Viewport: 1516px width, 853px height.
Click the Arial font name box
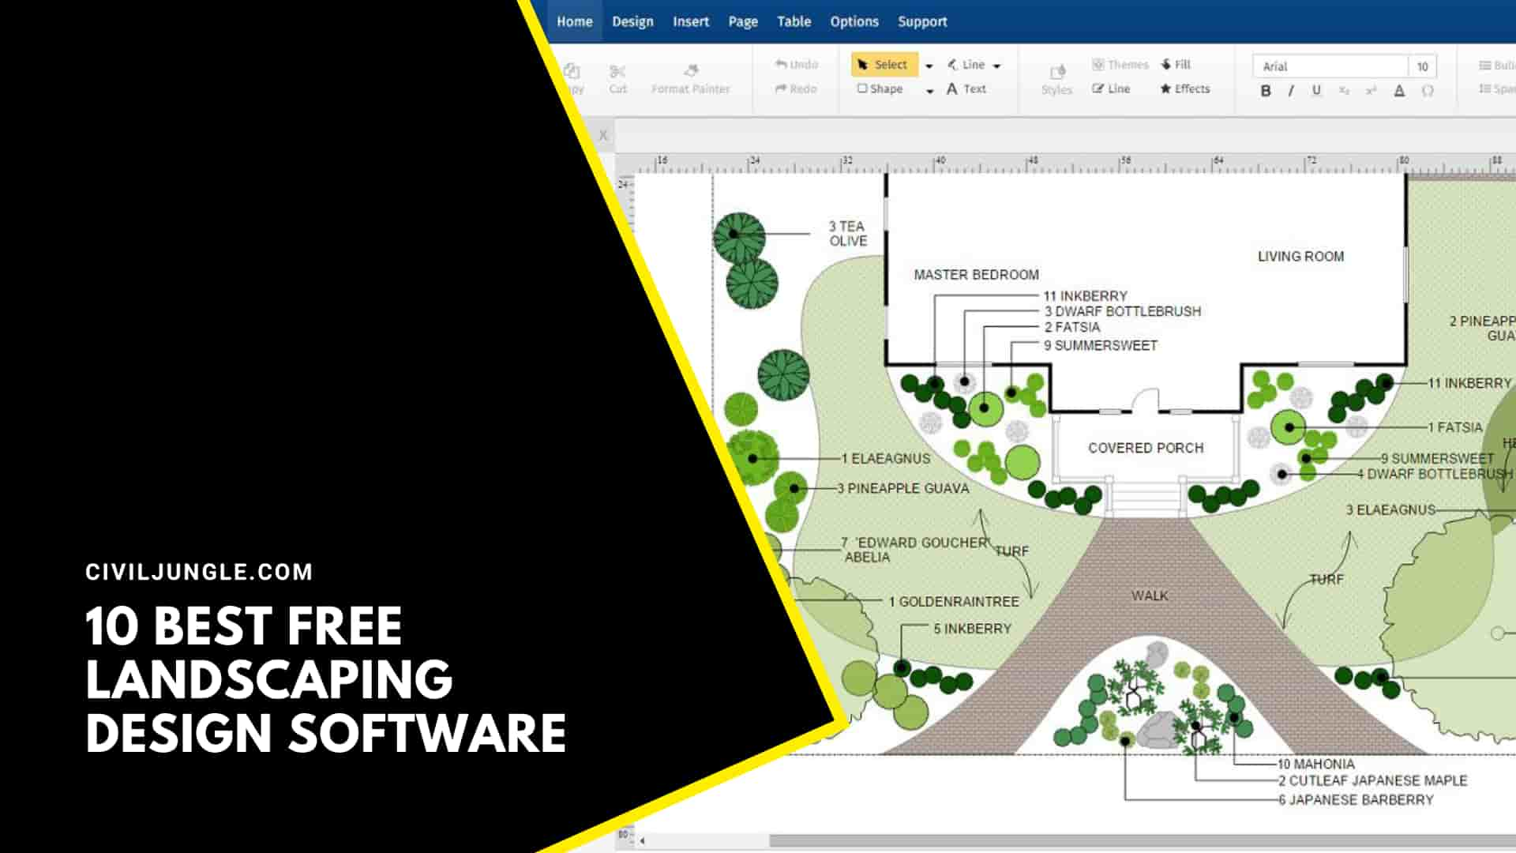point(1330,66)
